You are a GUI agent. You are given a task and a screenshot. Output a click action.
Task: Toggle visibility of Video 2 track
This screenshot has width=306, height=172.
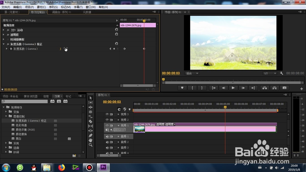107,120
